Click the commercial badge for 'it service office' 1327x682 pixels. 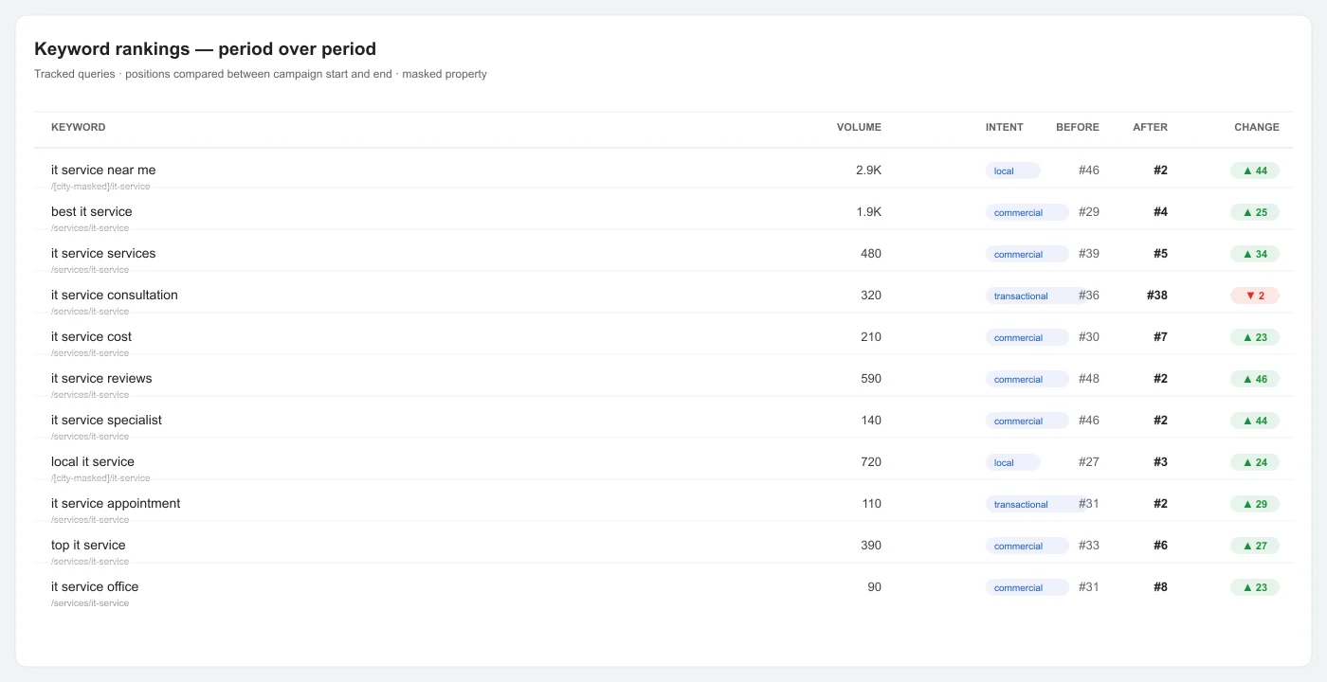(x=1027, y=587)
